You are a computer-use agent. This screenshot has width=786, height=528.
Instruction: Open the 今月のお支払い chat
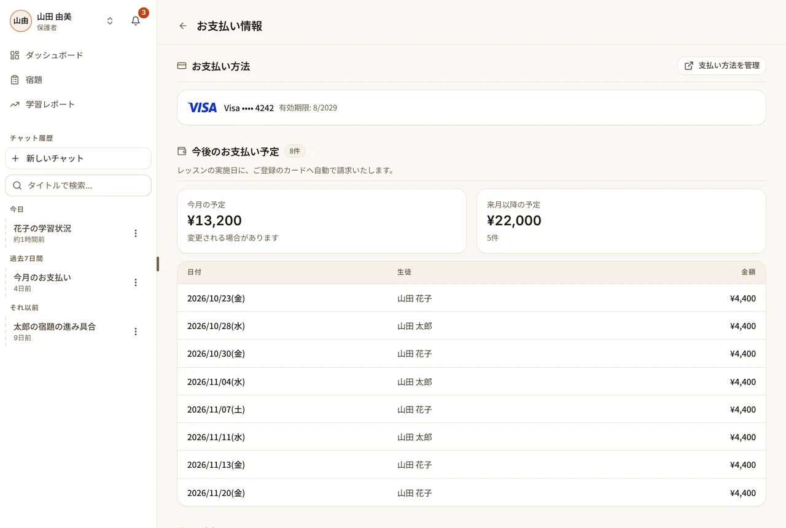68,282
